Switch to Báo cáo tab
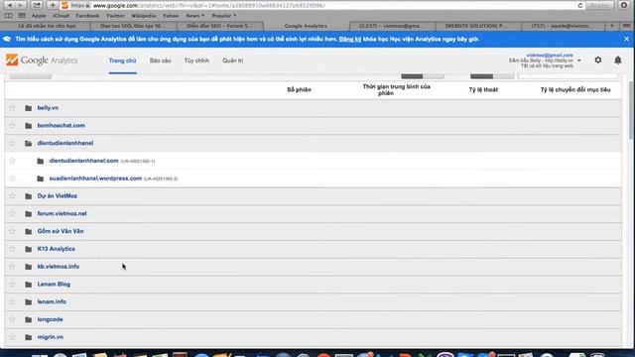Image resolution: width=635 pixels, height=357 pixels. [161, 60]
